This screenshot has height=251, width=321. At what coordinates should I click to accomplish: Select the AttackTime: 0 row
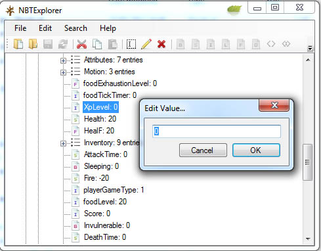click(106, 154)
